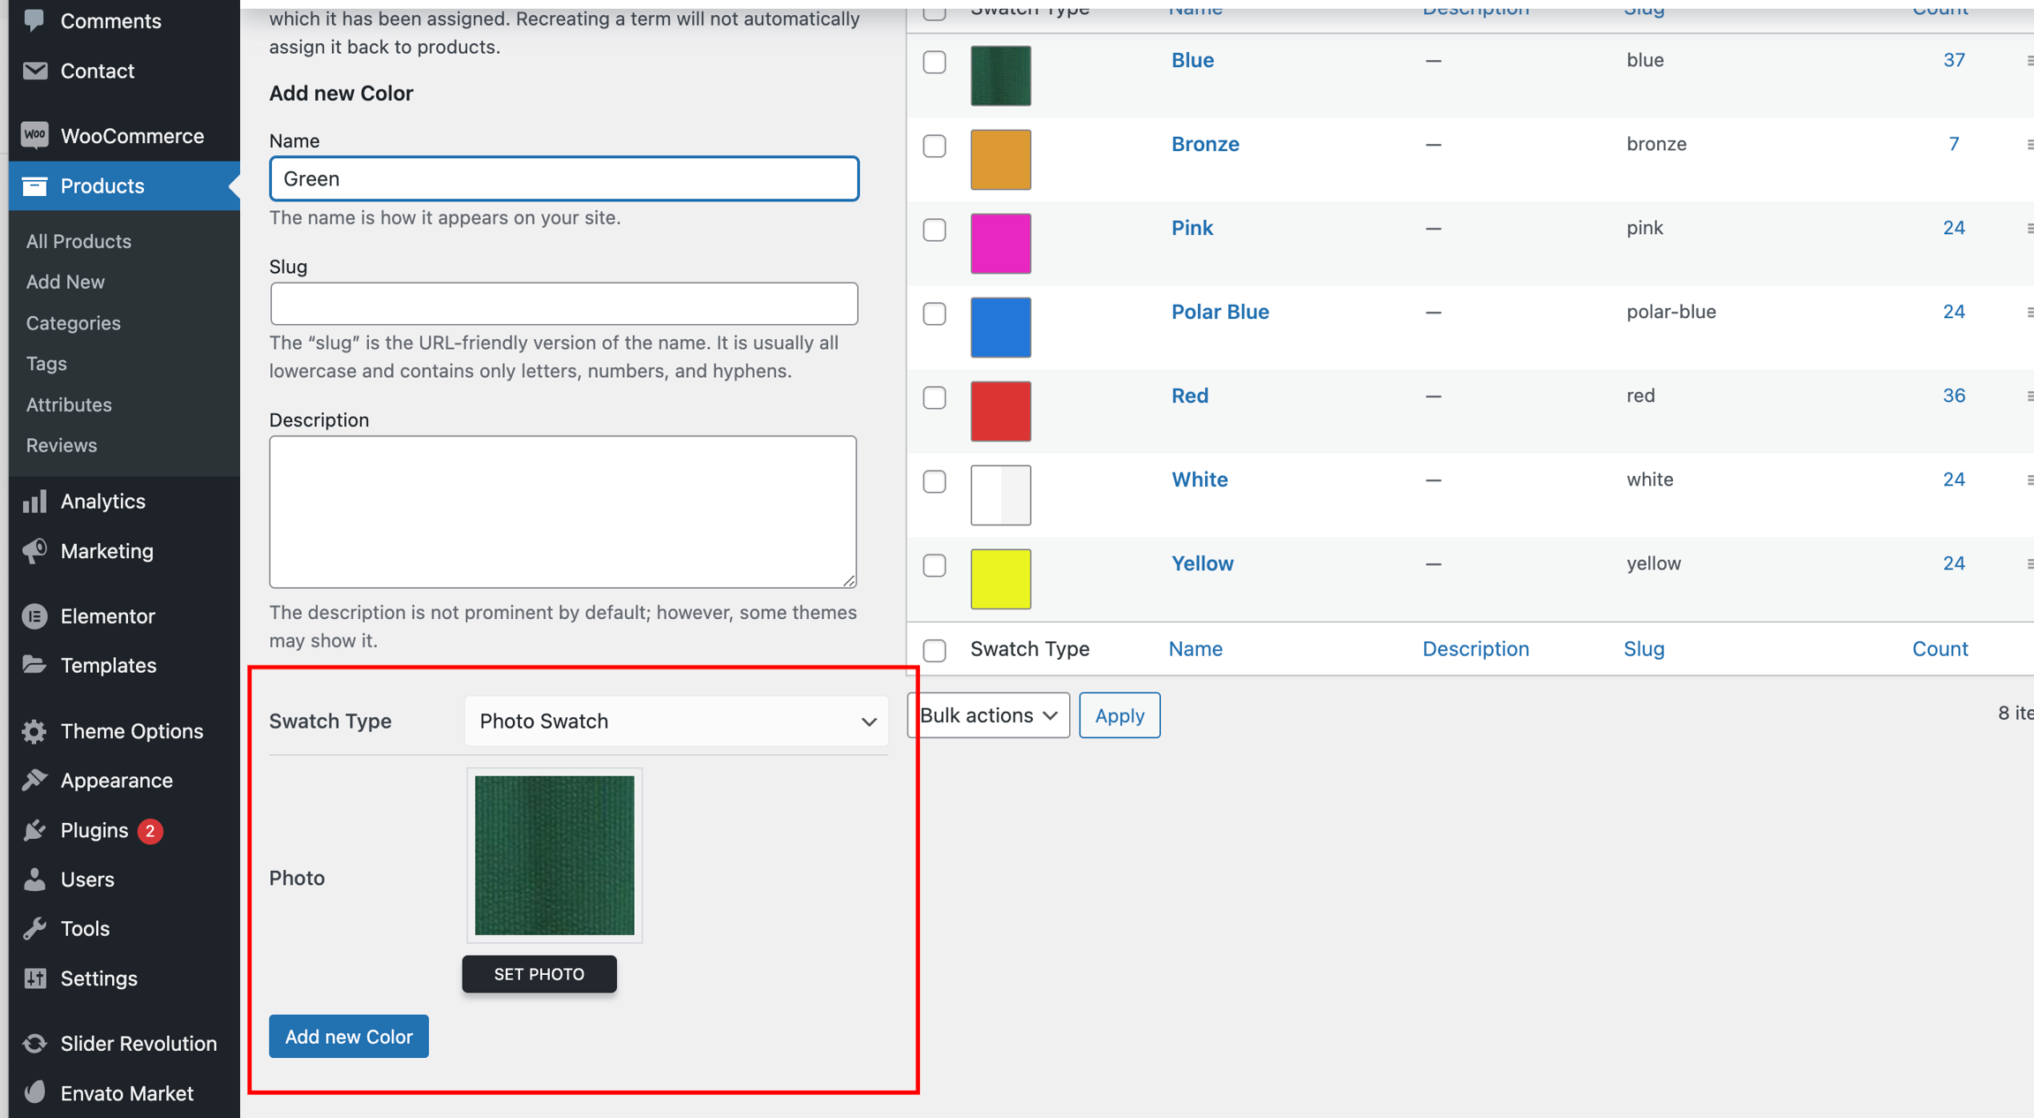Viewport: 2034px width, 1118px height.
Task: Open the Polar Blue term link
Action: 1219,312
